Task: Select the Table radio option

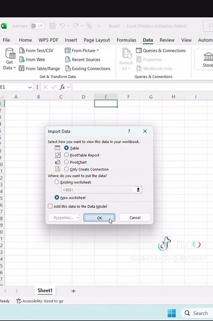Action: pos(66,148)
